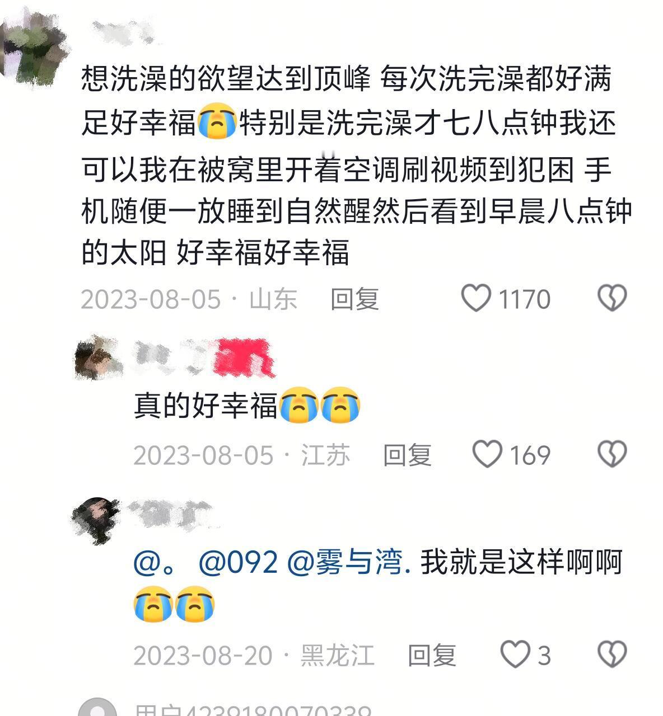Like the comment with 1170 likes
The image size is (663, 716).
pos(476,298)
